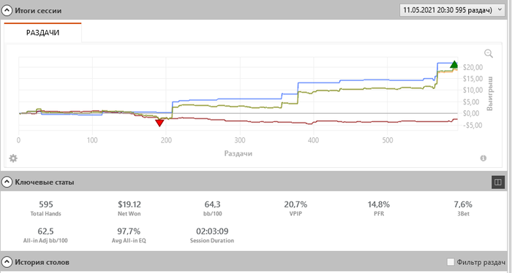
Task: Click the graph info icon
Action: [483, 158]
